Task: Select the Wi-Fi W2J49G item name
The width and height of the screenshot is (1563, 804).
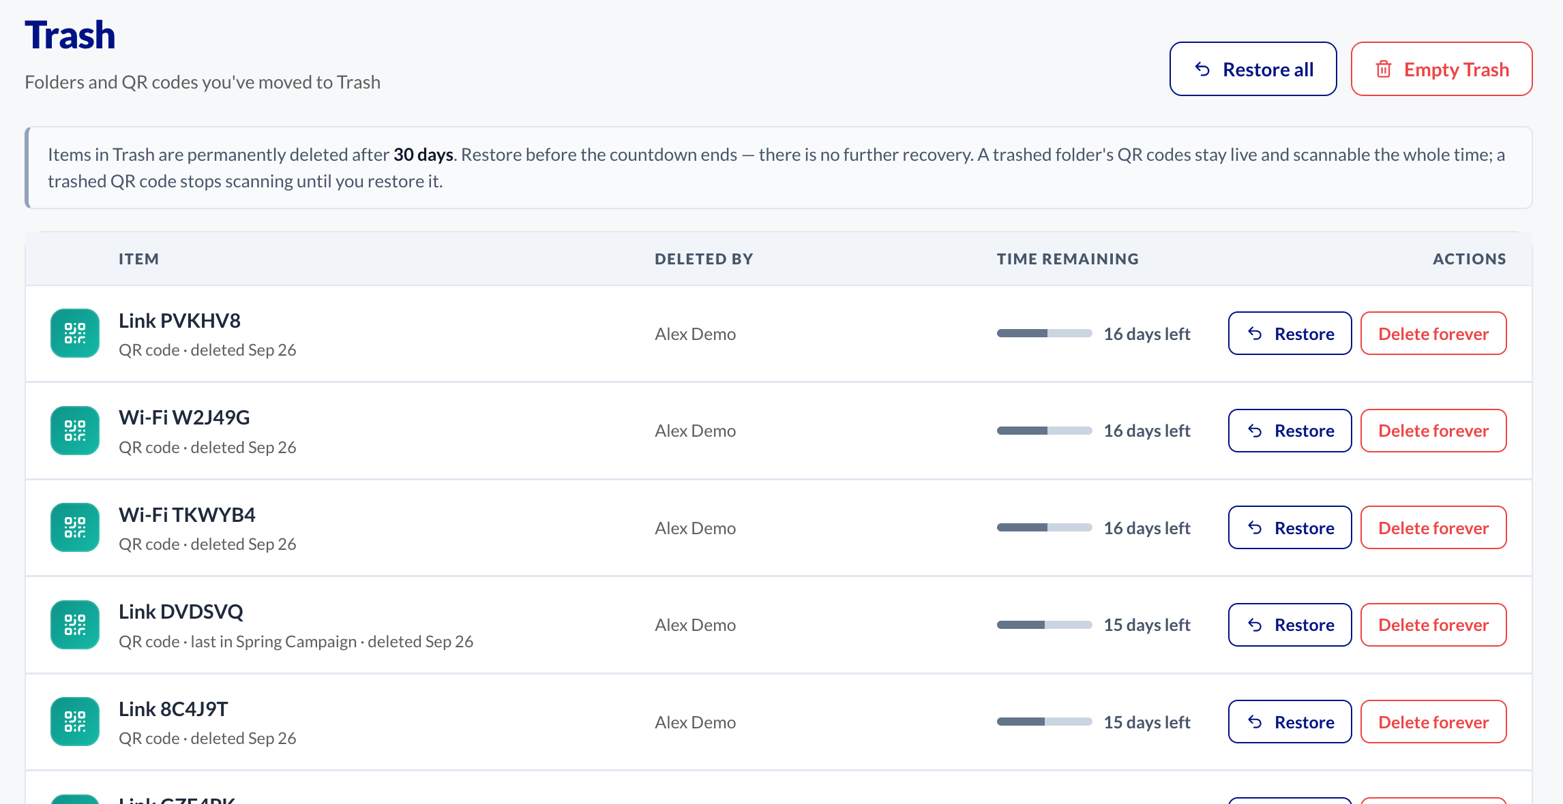Action: (184, 417)
